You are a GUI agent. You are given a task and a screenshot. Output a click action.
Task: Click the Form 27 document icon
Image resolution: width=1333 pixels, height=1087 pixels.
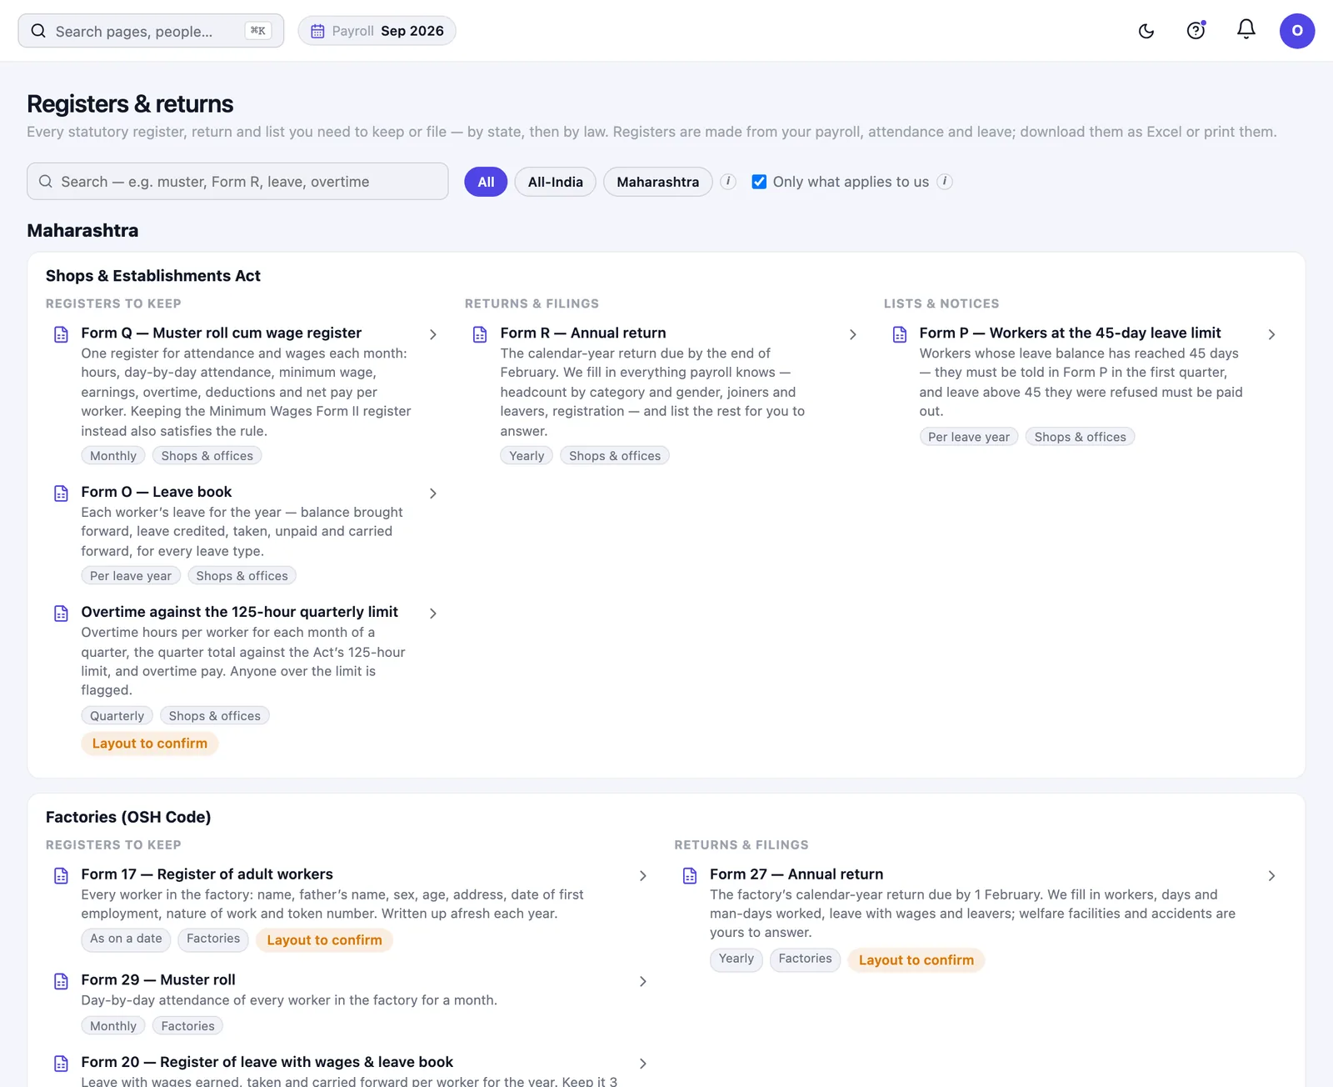tap(690, 875)
